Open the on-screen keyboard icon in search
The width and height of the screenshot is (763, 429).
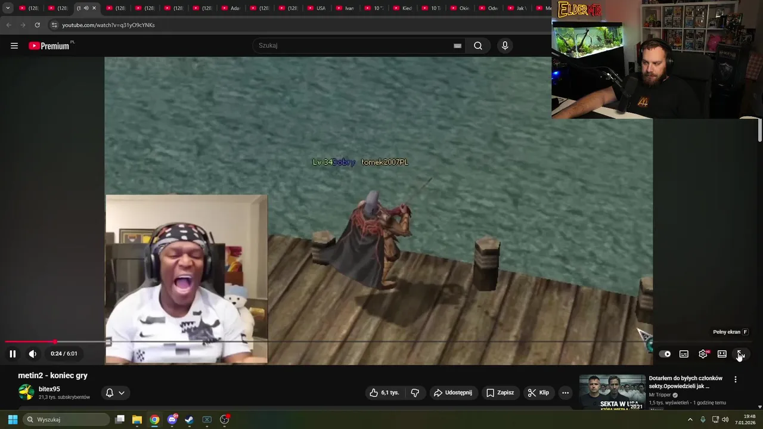coord(457,46)
